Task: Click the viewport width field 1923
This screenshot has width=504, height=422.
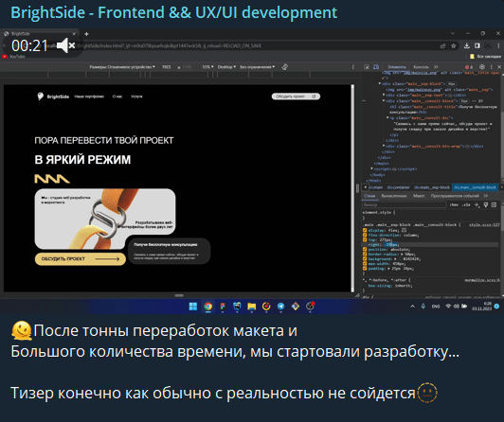Action: 166,67
